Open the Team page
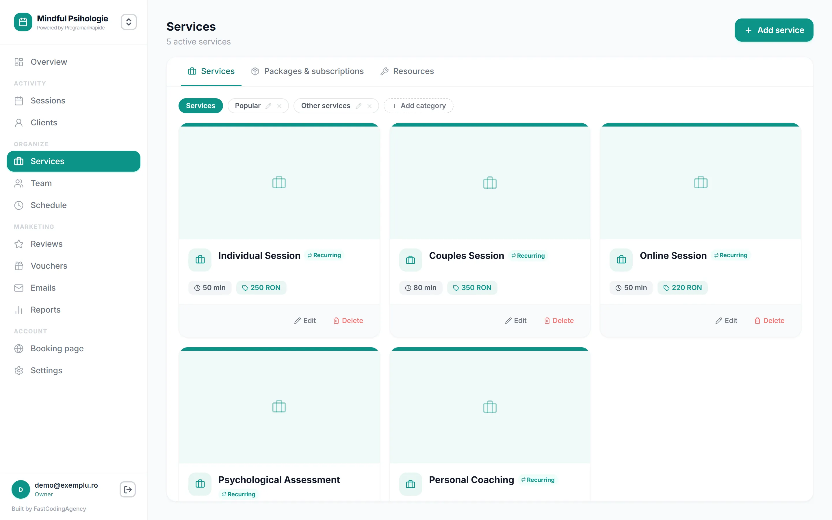The image size is (832, 520). click(74, 183)
